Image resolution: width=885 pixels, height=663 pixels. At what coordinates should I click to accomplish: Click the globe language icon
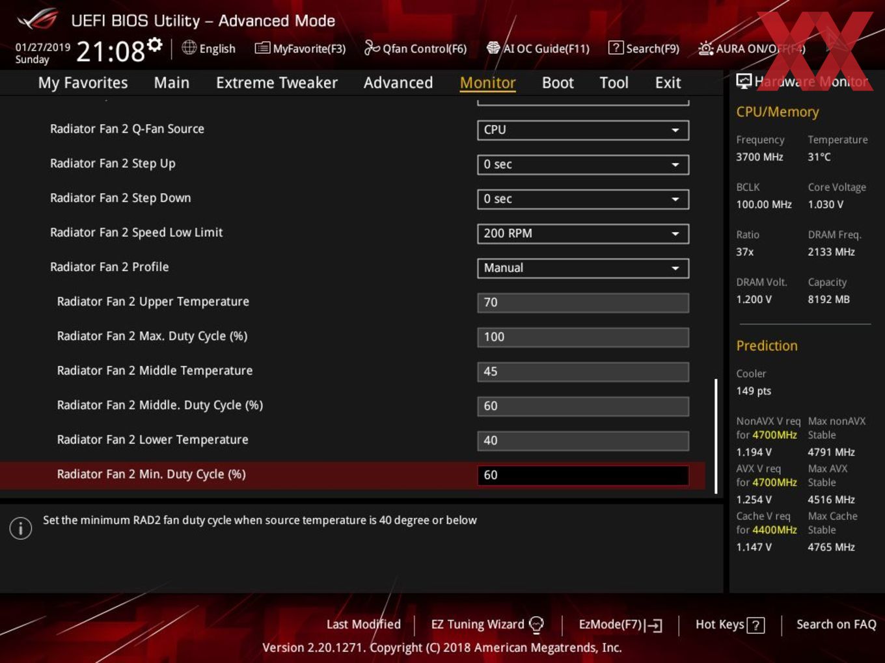click(x=189, y=47)
